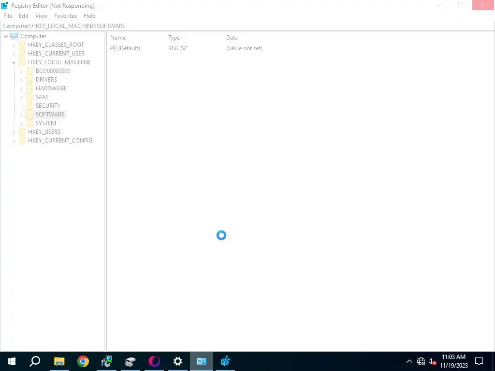Click the BCD00000000 folder icon
Image resolution: width=495 pixels, height=371 pixels.
point(29,71)
